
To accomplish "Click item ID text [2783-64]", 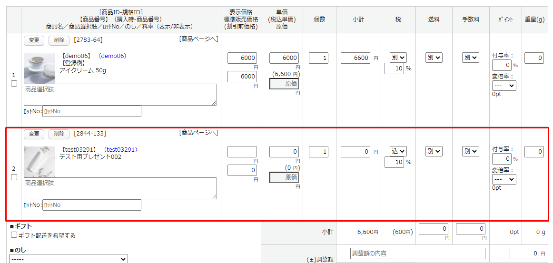I will 88,40.
